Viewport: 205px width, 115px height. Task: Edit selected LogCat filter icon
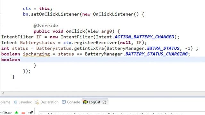(x=30, y=113)
